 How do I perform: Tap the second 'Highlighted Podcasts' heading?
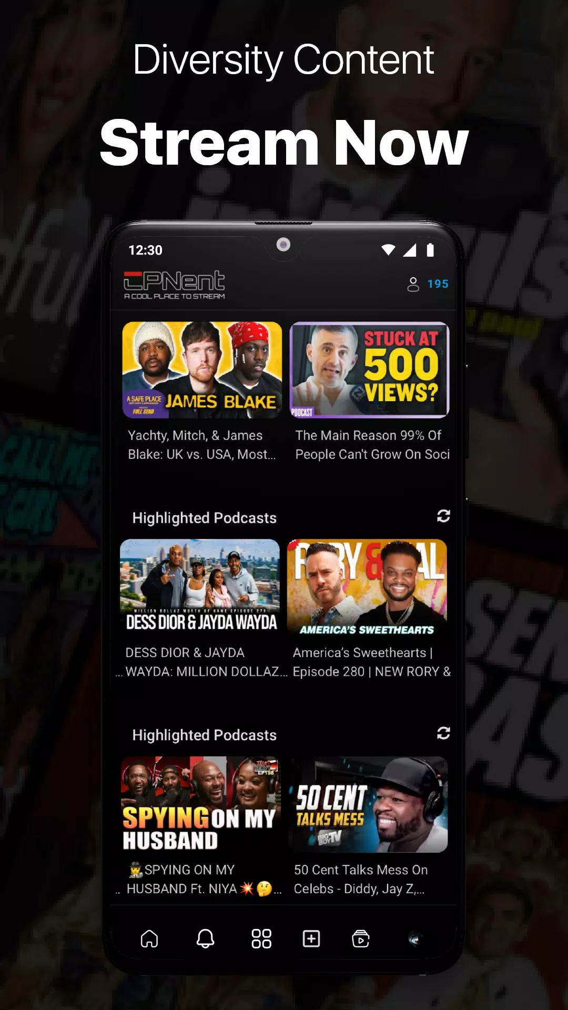coord(205,735)
